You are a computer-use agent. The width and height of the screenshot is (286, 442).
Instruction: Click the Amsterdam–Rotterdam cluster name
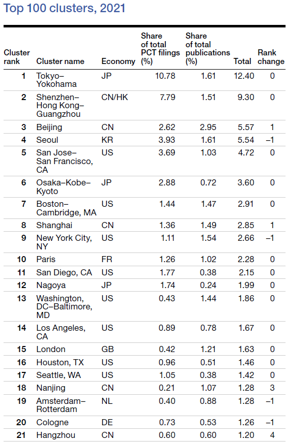pos(61,405)
